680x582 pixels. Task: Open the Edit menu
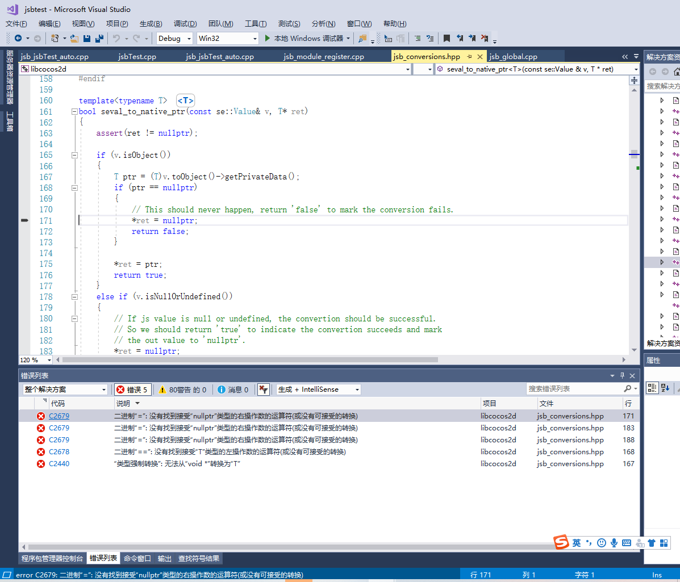(49, 24)
